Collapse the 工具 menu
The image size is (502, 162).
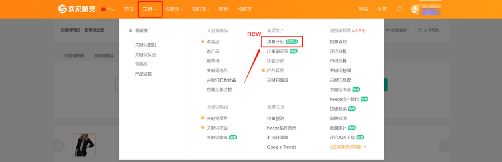coord(150,9)
